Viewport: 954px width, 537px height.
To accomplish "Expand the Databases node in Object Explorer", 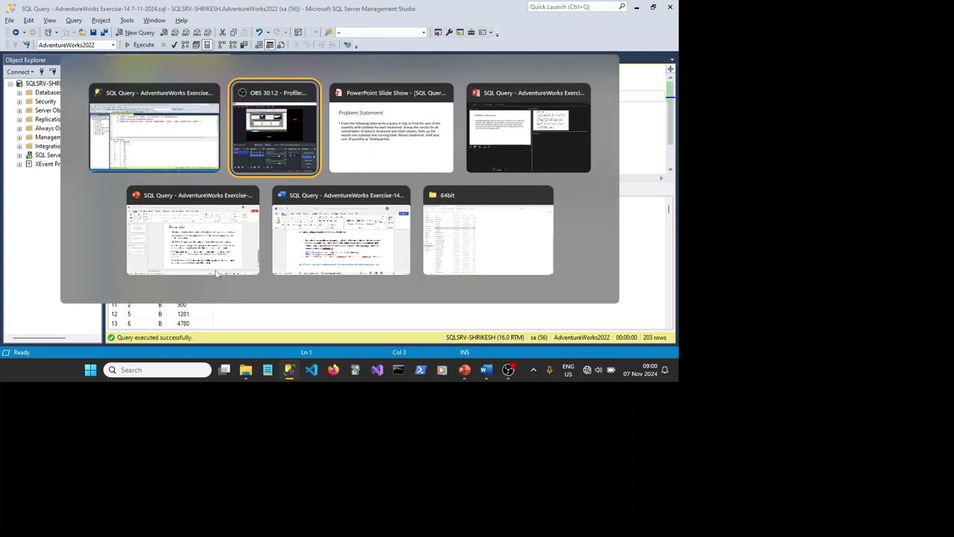I will (19, 92).
